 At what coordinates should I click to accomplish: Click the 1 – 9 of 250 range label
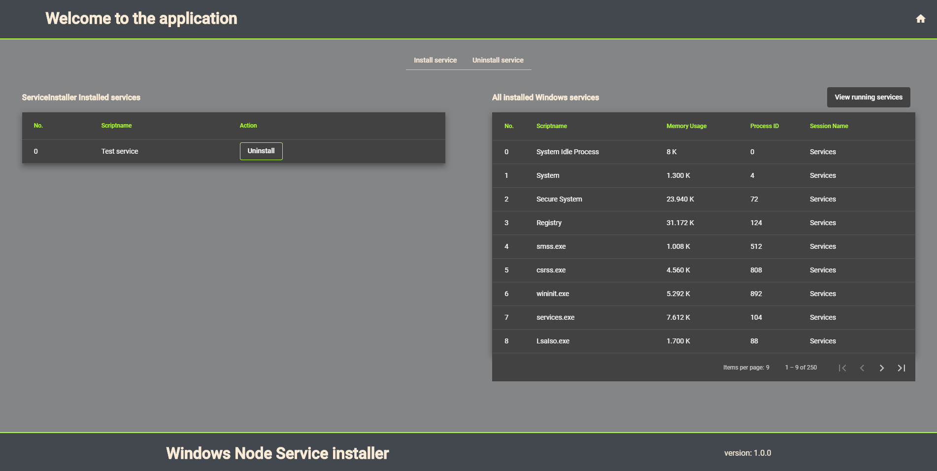click(x=801, y=368)
